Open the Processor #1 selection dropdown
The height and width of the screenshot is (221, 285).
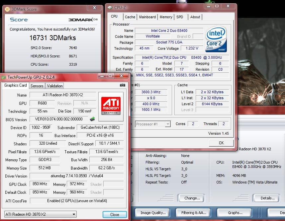click(153, 124)
